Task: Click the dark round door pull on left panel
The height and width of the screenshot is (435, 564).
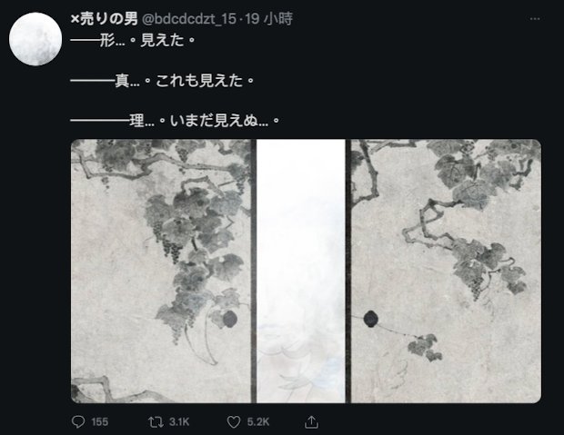Action: (230, 319)
